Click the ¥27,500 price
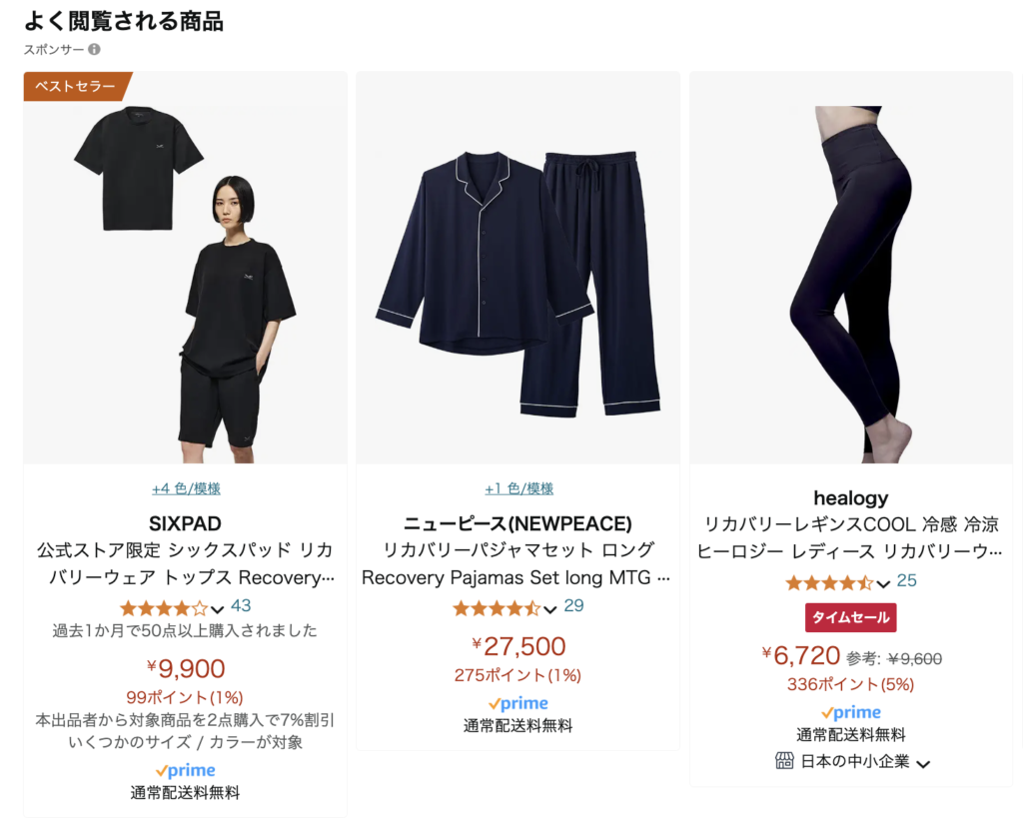The height and width of the screenshot is (818, 1023). click(518, 646)
